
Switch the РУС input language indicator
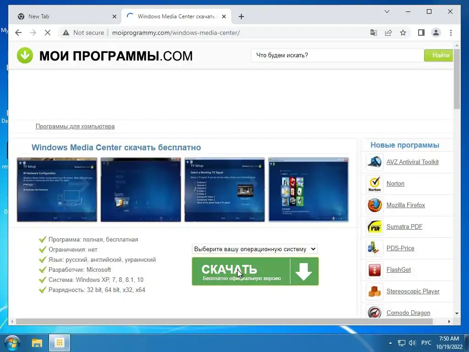426,343
